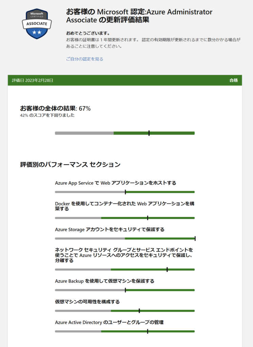Click the Azure Backup section progress bar
253x347 pixels.
coord(125,290)
